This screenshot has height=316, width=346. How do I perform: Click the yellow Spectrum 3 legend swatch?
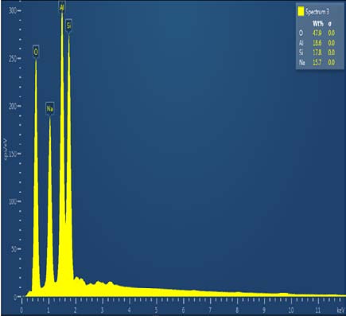pyautogui.click(x=301, y=12)
